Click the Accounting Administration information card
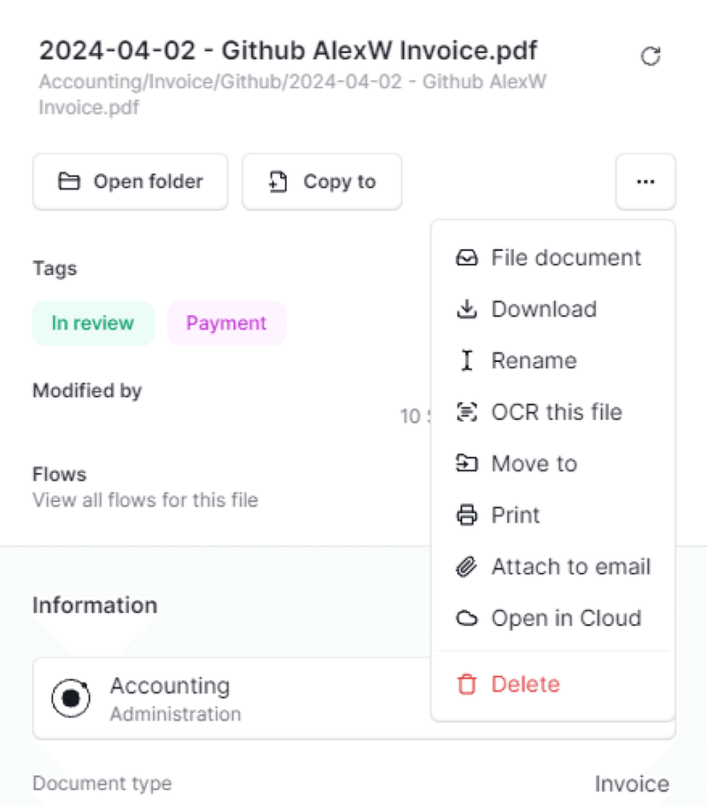Screen dimensions: 707x806 coord(231,698)
